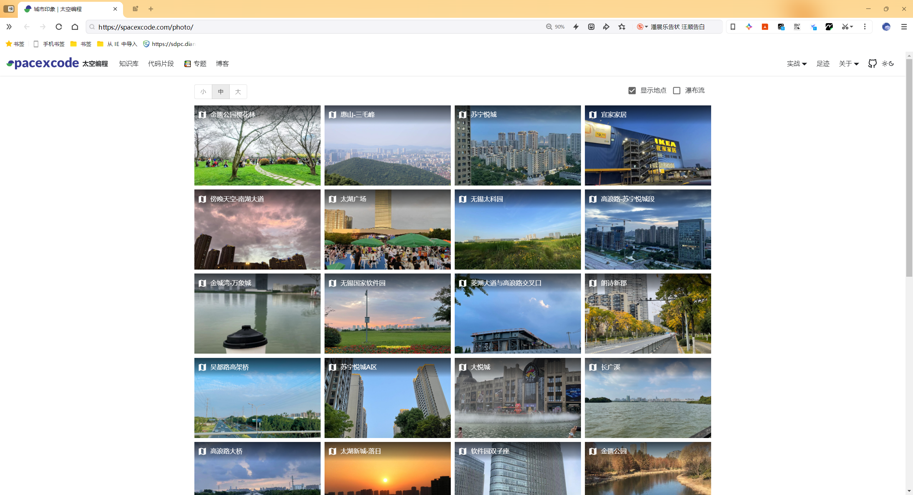Screen dimensions: 913x495
Task: Open the dropdown arrow next to scissors
Action: [x=851, y=27]
